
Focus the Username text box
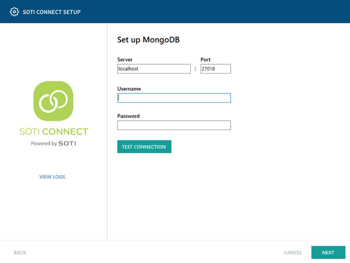coord(174,98)
